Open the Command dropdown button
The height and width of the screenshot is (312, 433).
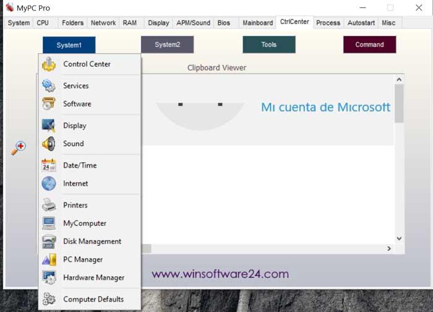coord(369,45)
